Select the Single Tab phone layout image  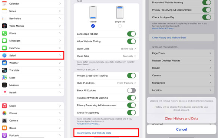[120, 13]
